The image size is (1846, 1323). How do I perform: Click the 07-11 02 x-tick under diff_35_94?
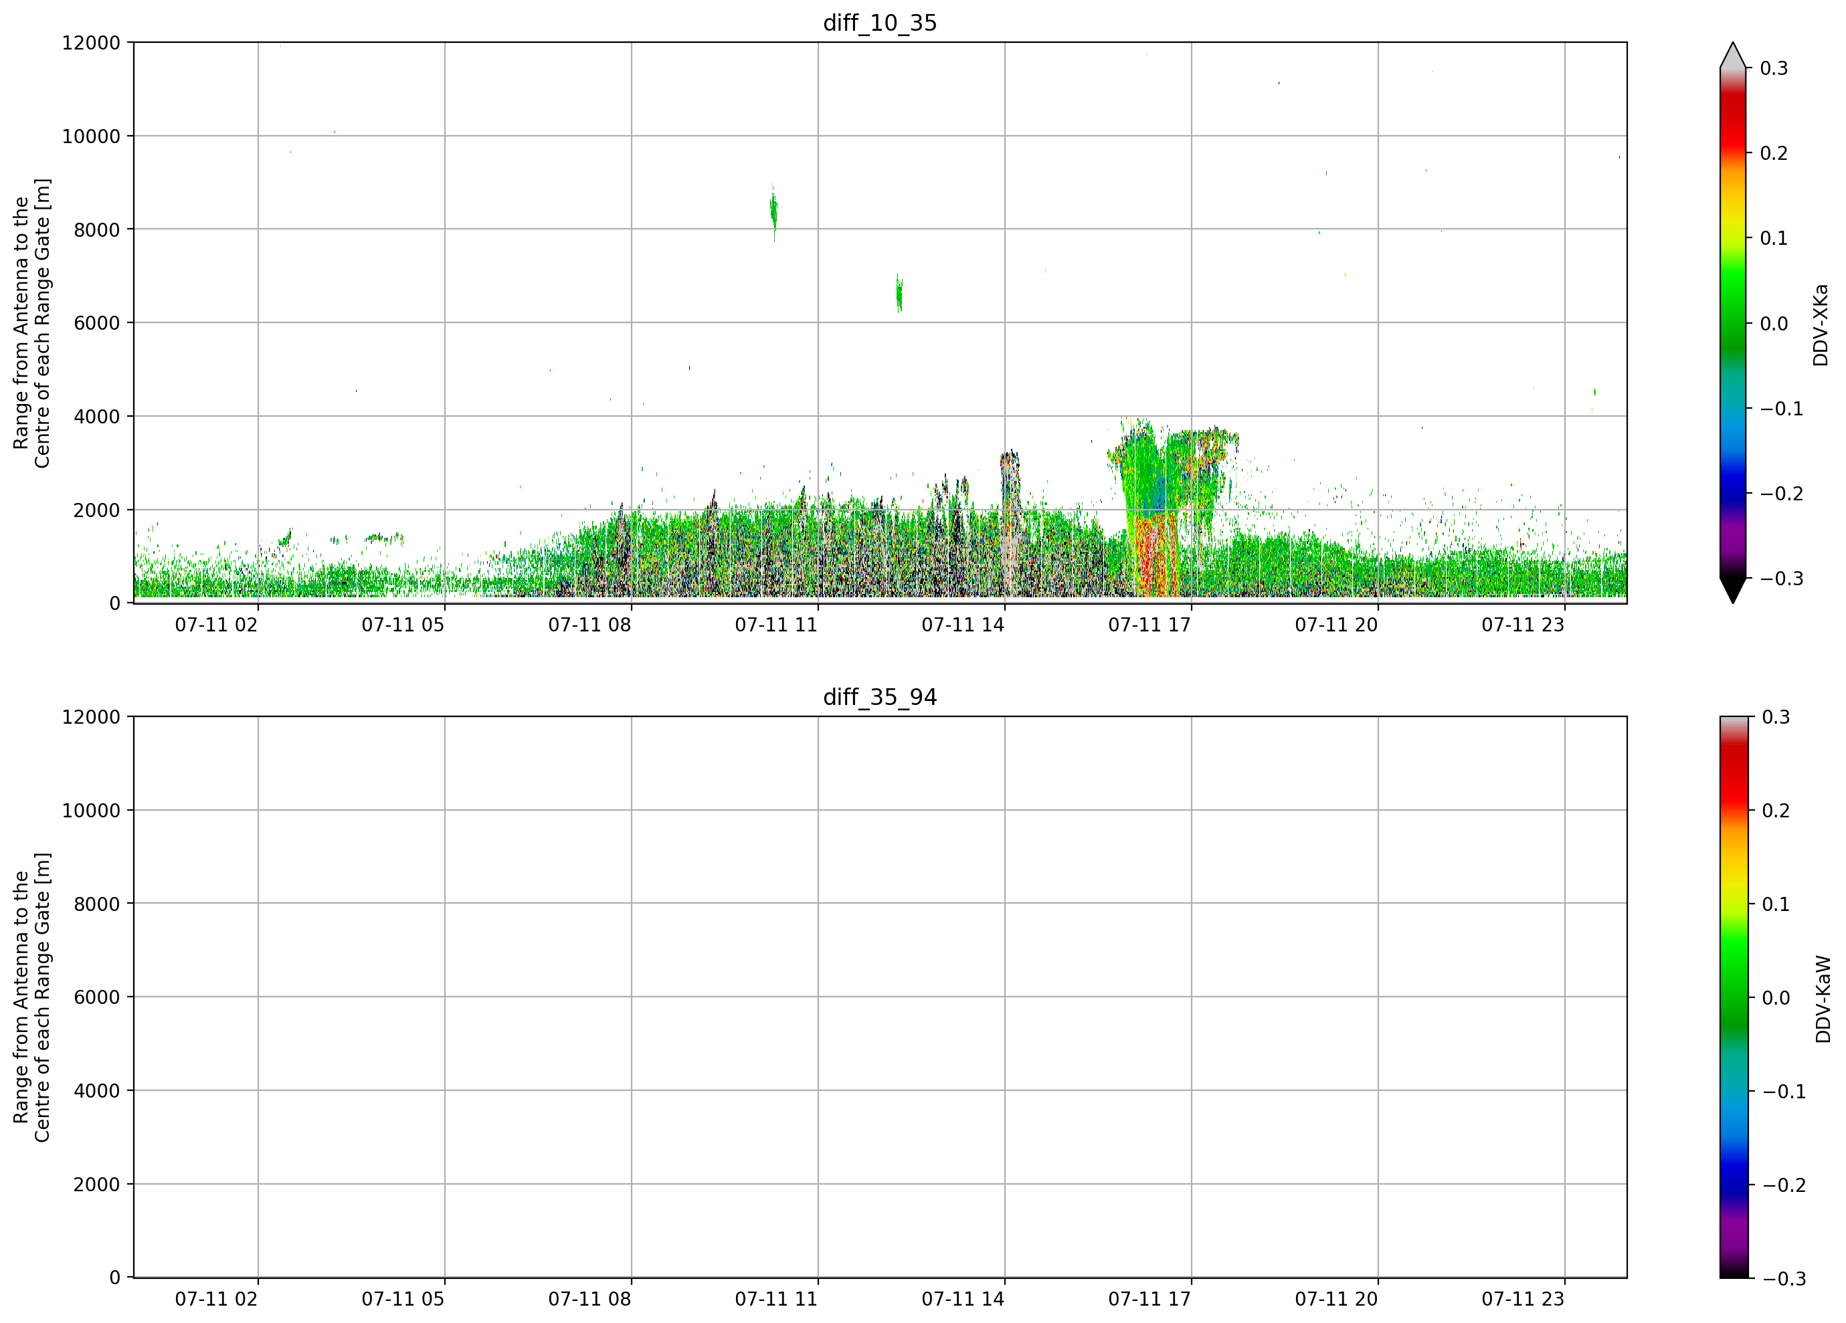click(x=217, y=1300)
